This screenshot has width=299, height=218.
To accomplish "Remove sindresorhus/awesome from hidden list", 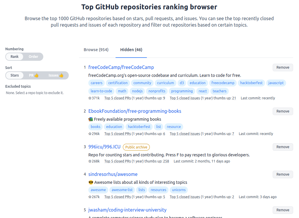I will point(283,174).
